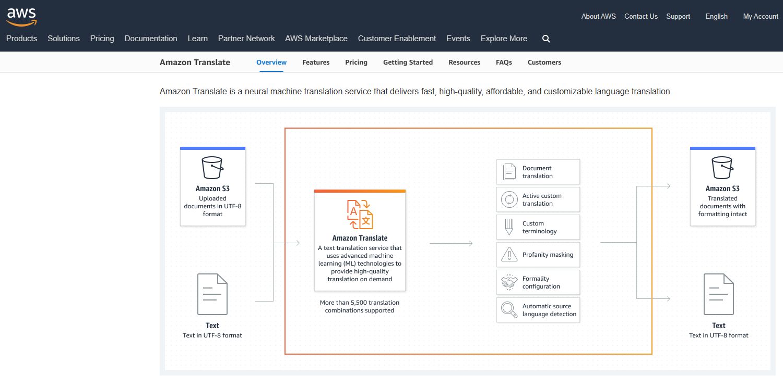Viewport: 783px width, 376px height.
Task: Open the Solutions menu
Action: click(64, 39)
